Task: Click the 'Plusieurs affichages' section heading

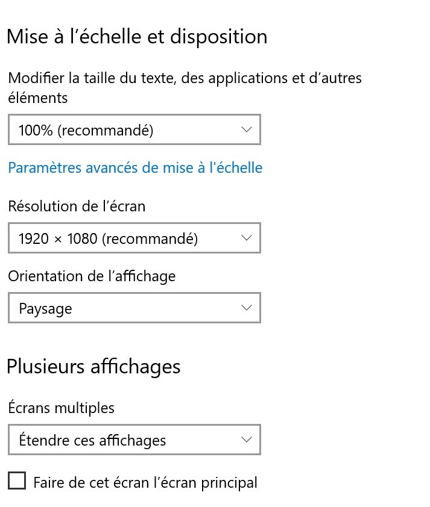Action: click(x=93, y=366)
